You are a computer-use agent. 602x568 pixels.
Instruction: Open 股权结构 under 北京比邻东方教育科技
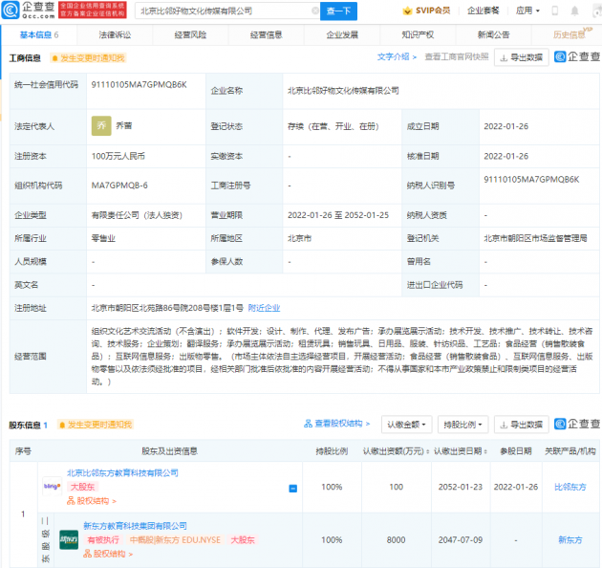[x=92, y=501]
